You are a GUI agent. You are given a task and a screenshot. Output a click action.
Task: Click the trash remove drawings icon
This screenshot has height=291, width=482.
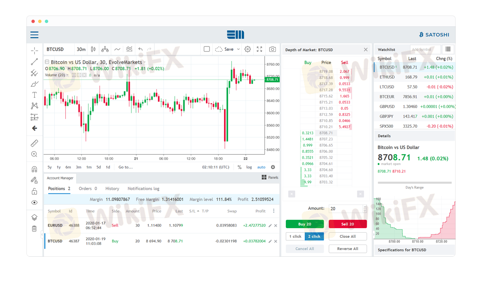[x=34, y=229]
